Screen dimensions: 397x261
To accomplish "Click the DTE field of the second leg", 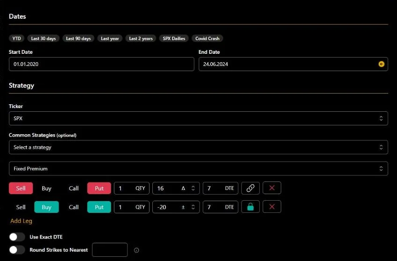I will [x=220, y=207].
